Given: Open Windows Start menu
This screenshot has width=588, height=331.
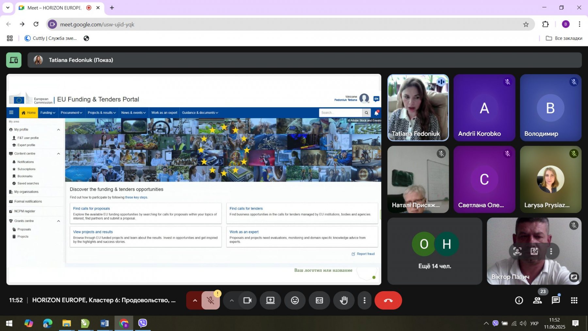Looking at the screenshot, I should point(9,323).
